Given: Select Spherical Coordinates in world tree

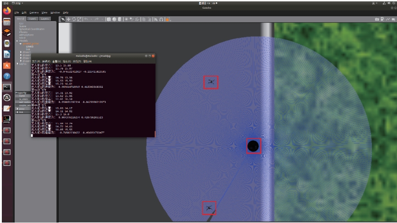Looking at the screenshot, I should coord(32,29).
